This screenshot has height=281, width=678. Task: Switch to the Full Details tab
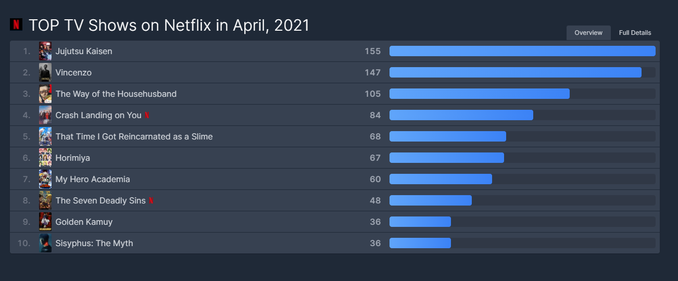tap(635, 33)
